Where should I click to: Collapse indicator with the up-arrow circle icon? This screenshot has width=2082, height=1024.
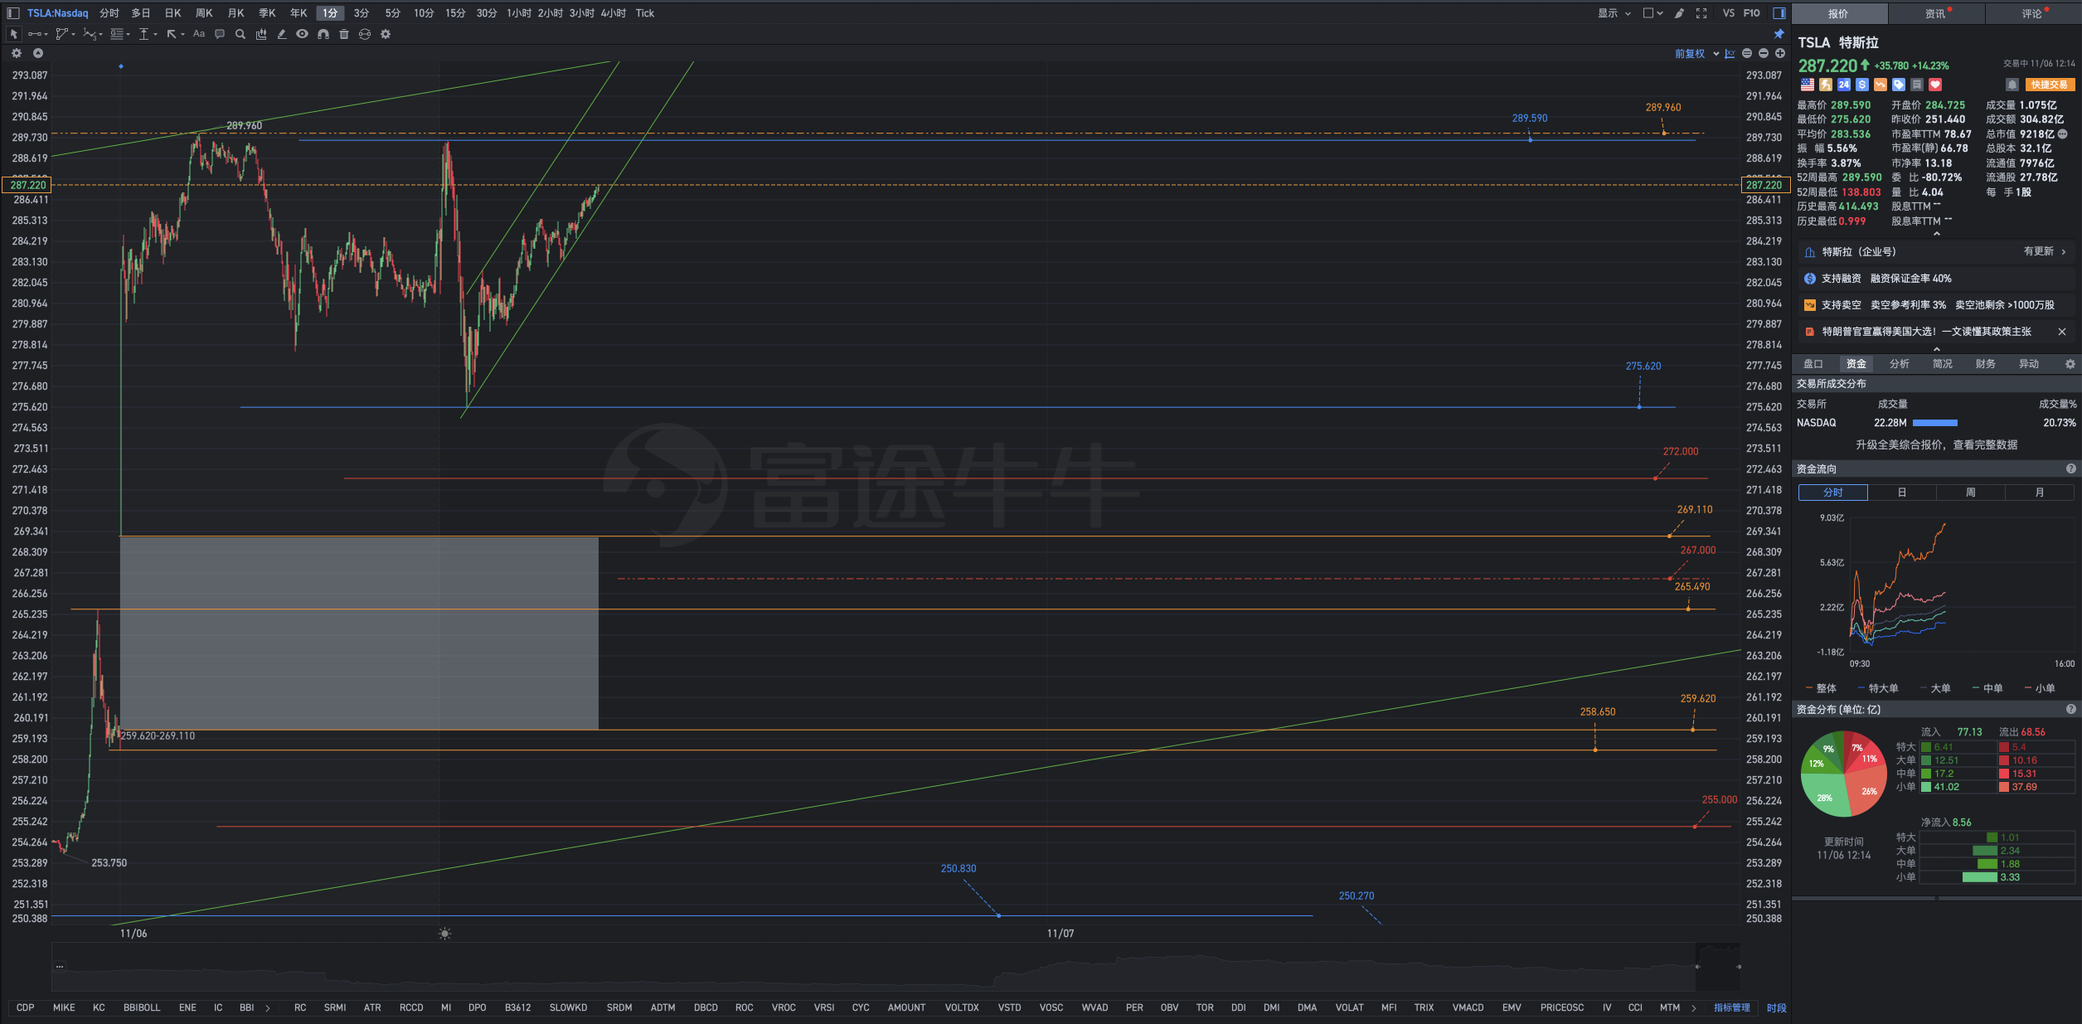click(37, 53)
